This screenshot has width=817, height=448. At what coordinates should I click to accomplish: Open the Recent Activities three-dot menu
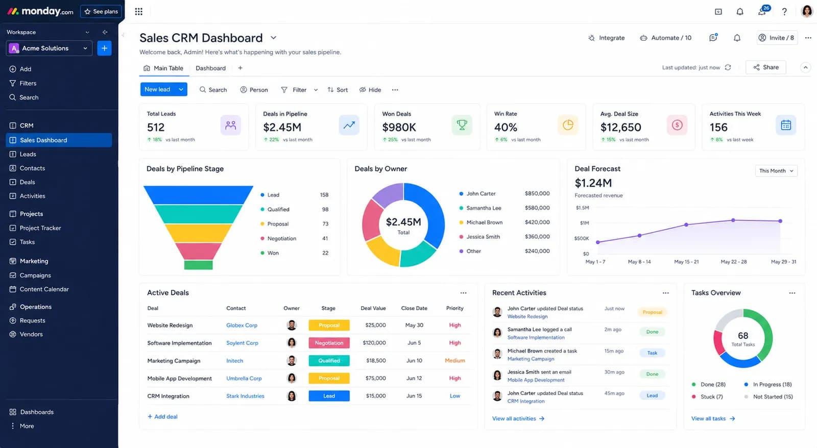665,293
